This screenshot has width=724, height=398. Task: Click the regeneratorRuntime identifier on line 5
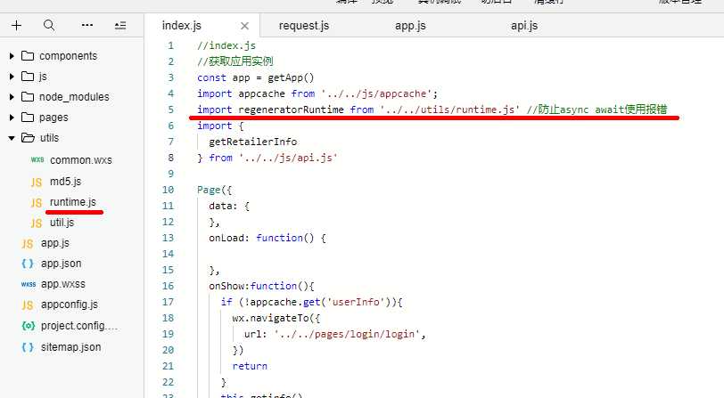point(291,110)
